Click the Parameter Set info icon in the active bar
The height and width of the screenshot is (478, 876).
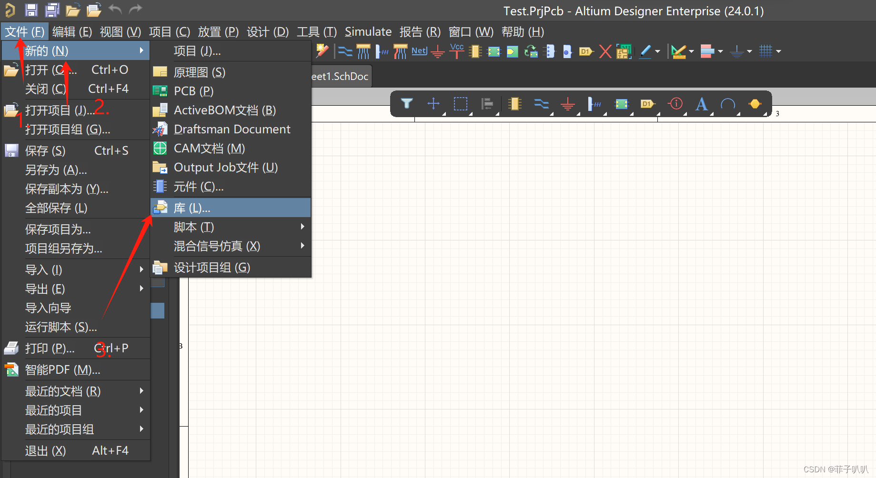(675, 103)
